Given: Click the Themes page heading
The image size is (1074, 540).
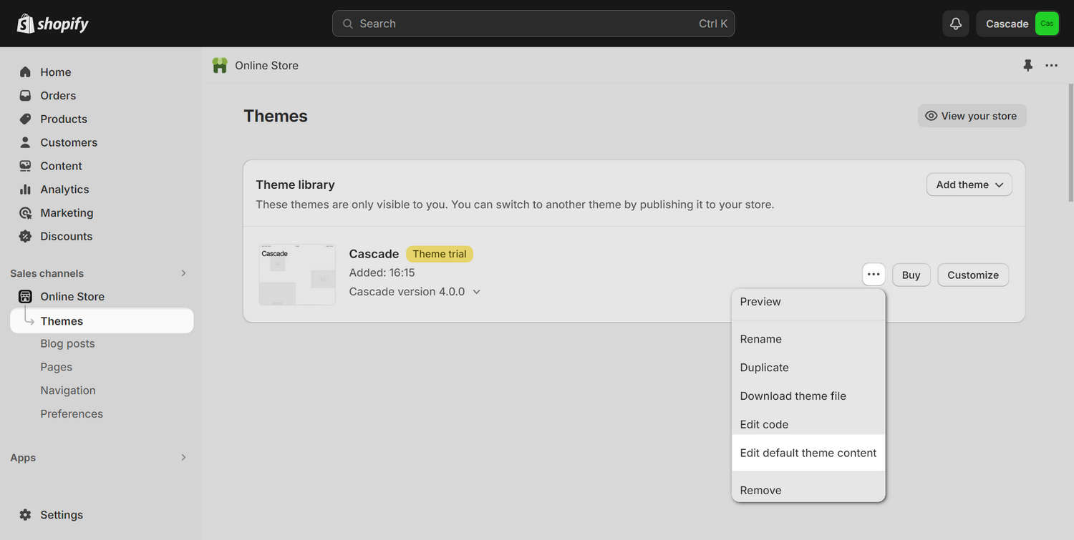Looking at the screenshot, I should point(276,116).
